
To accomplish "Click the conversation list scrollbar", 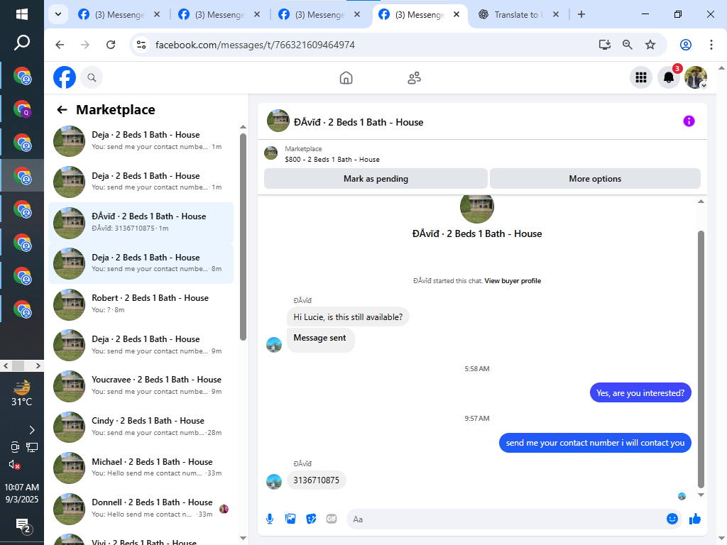I will coord(243,237).
